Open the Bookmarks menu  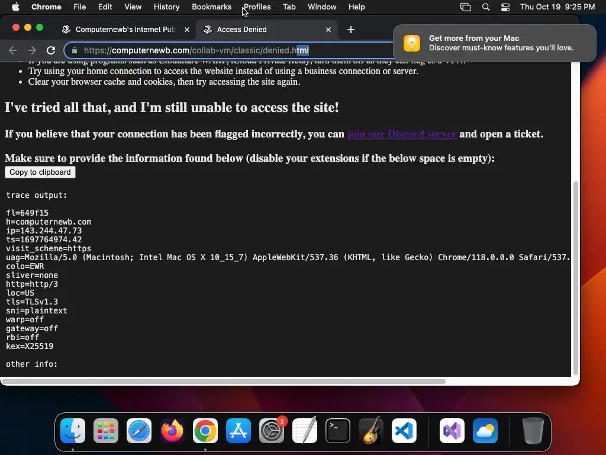click(211, 7)
